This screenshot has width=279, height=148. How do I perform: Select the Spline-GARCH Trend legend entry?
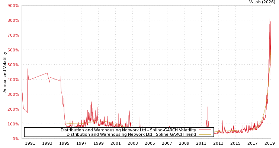pyautogui.click(x=131, y=134)
